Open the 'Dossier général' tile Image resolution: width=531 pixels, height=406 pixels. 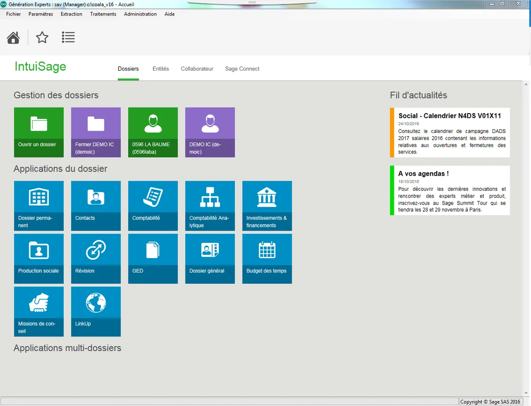[x=210, y=259]
